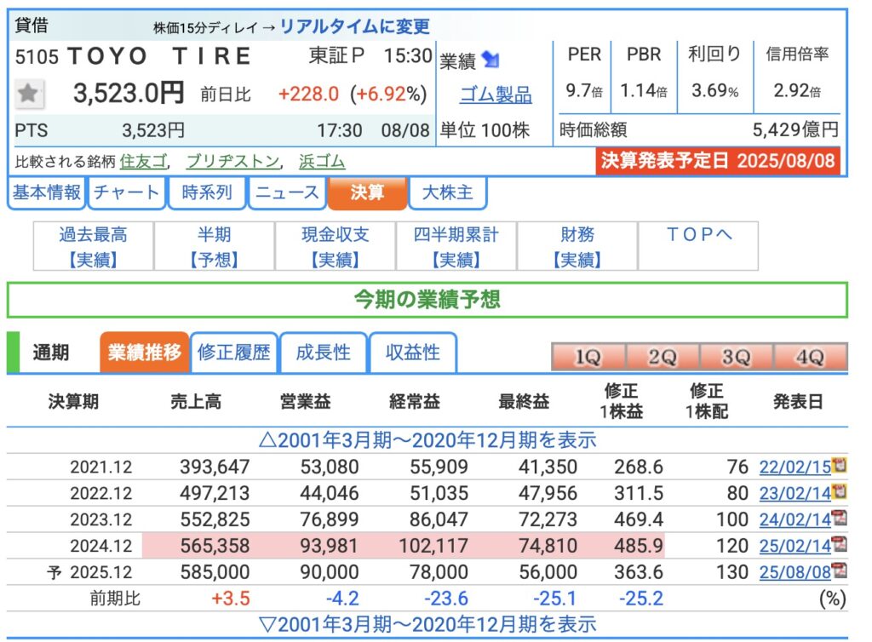Expand △2001年3月期〜2020年12月期を表示
The width and height of the screenshot is (872, 642).
coord(427,440)
